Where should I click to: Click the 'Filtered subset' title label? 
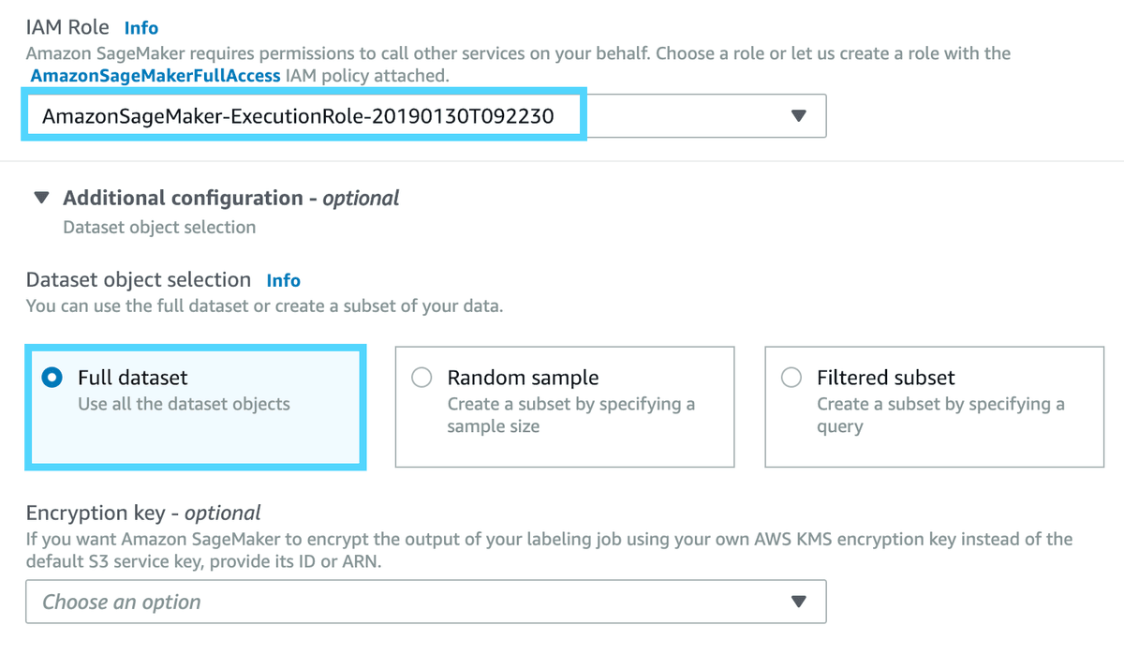(885, 378)
